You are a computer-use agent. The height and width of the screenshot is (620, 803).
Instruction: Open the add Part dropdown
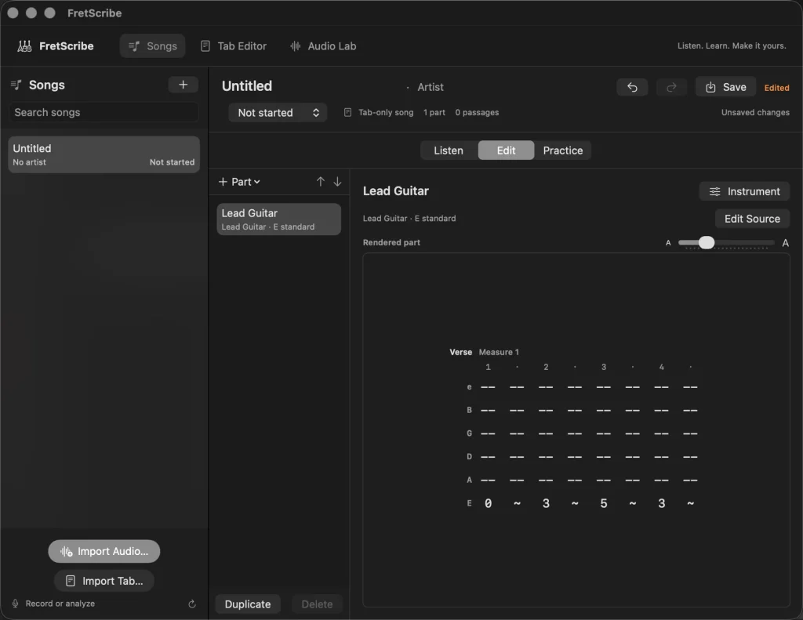(x=240, y=182)
